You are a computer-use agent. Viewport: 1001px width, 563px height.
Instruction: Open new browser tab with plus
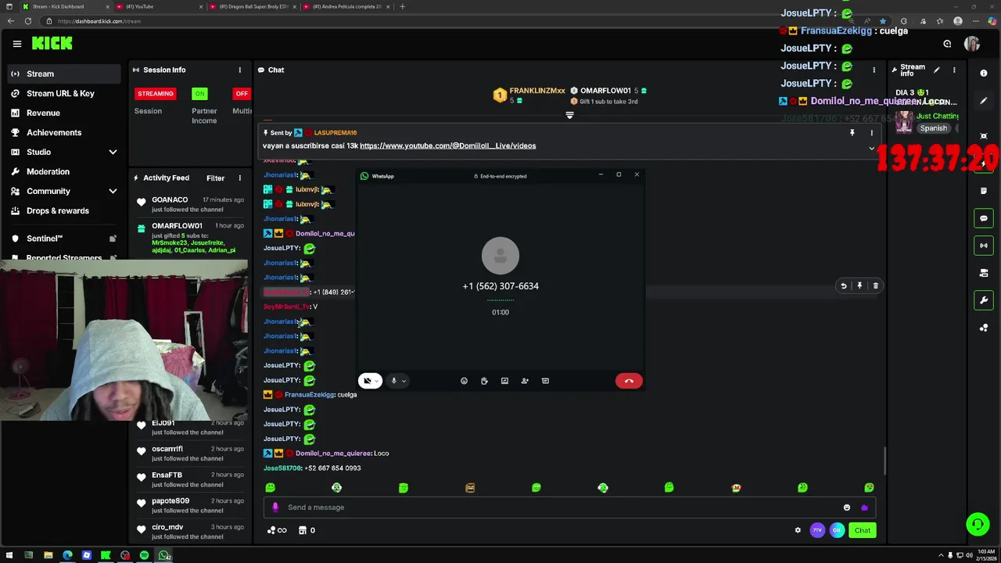pyautogui.click(x=402, y=6)
